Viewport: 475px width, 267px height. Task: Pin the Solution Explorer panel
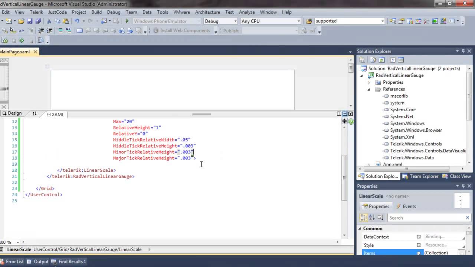pos(463,51)
